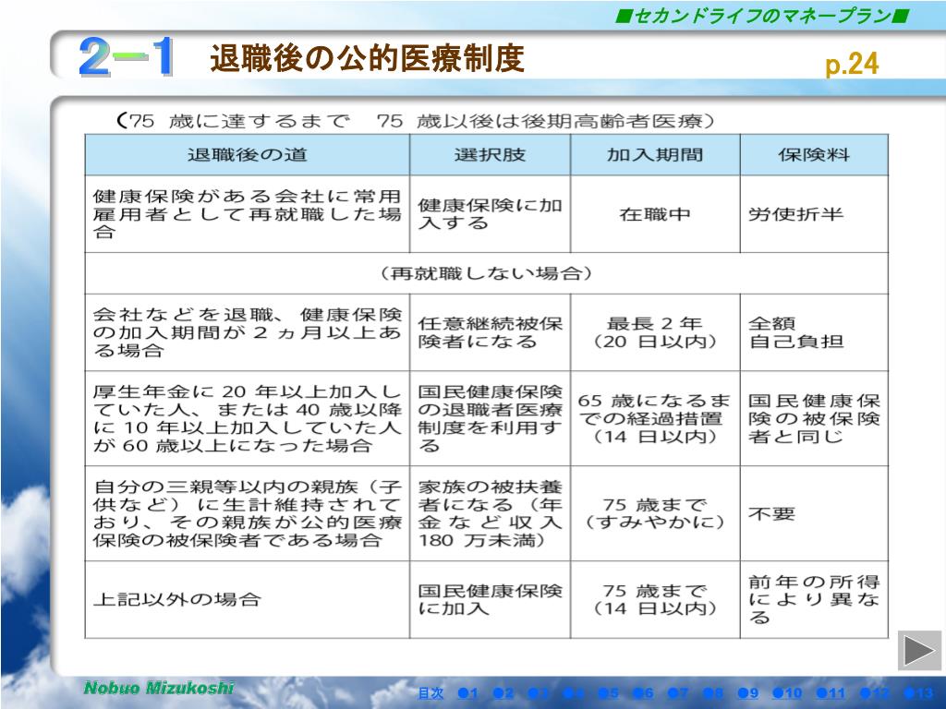Click cell 65歳になるまでの経過措置
The width and height of the screenshot is (946, 709).
click(655, 418)
